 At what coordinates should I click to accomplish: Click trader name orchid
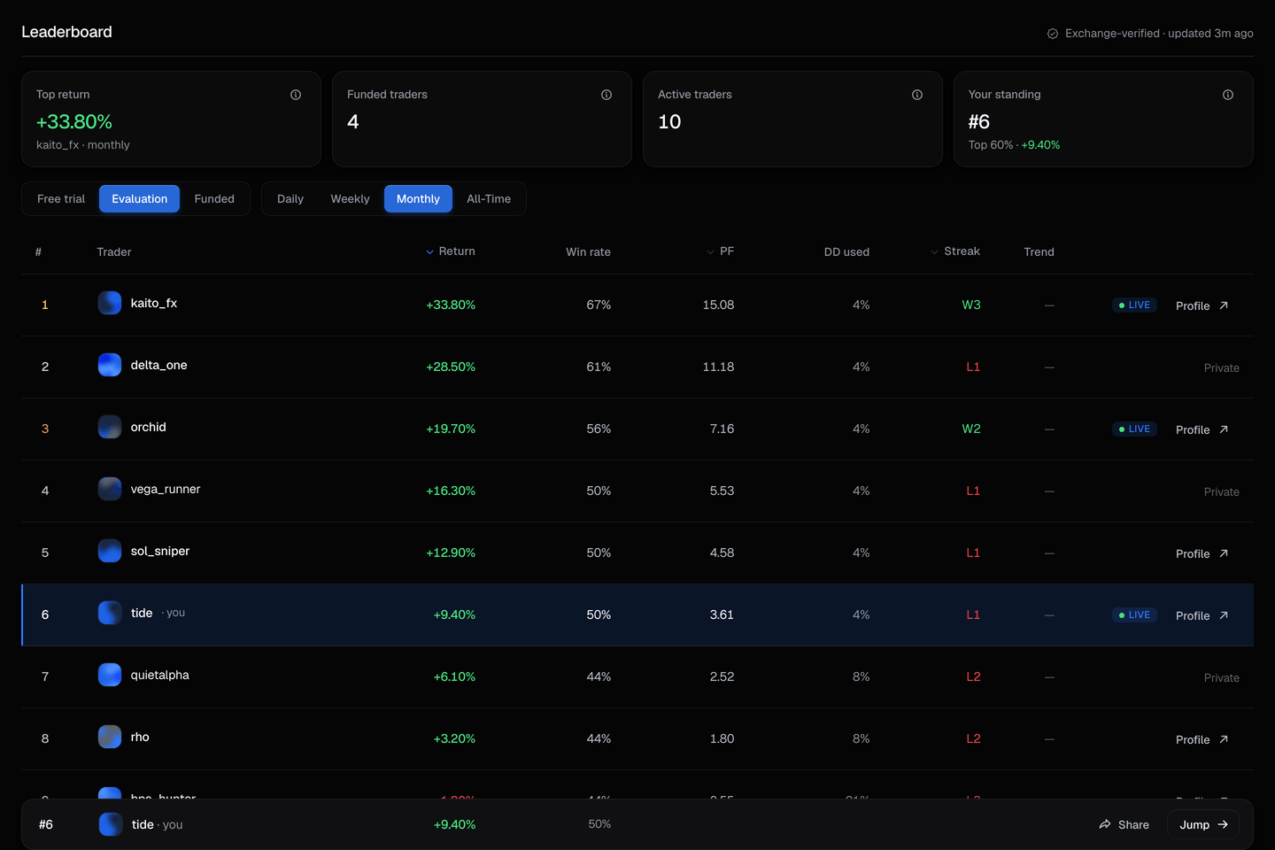[148, 427]
